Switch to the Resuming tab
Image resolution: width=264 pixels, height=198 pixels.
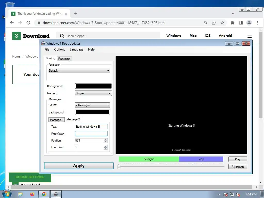tap(64, 59)
